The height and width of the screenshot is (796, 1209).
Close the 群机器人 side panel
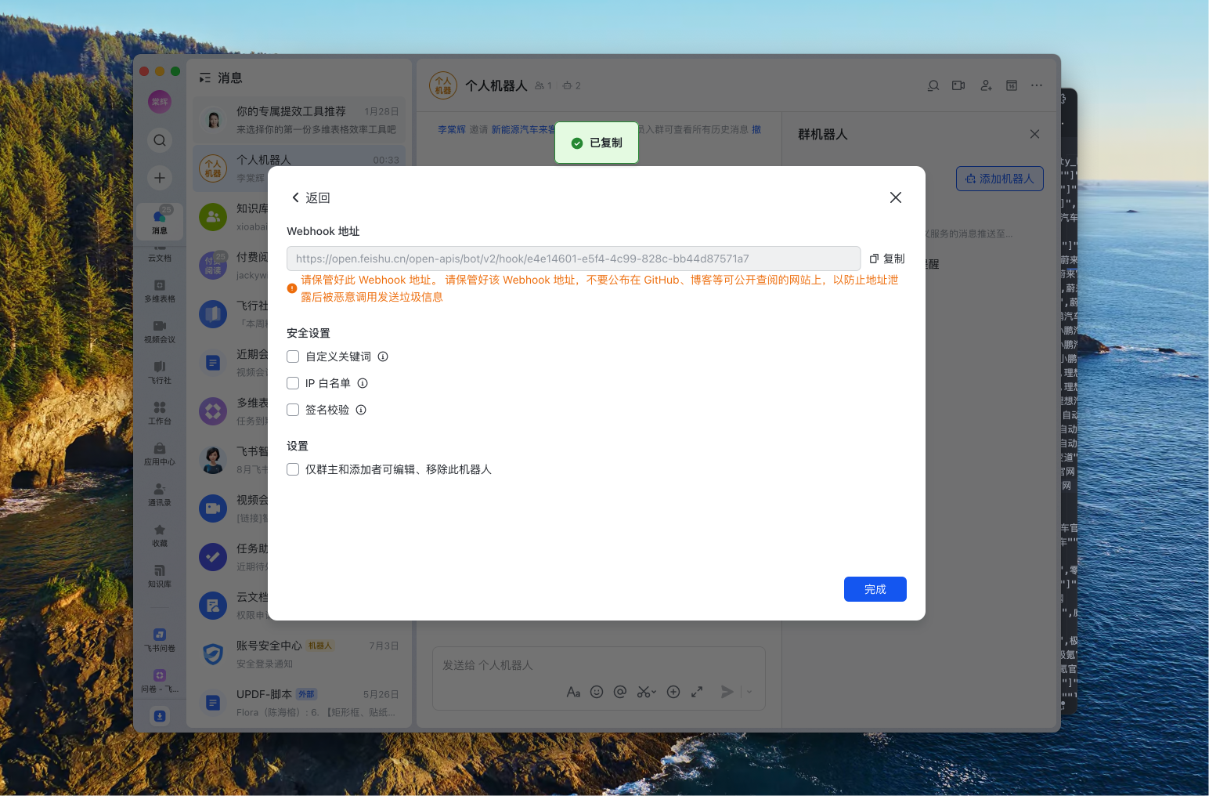tap(1034, 134)
